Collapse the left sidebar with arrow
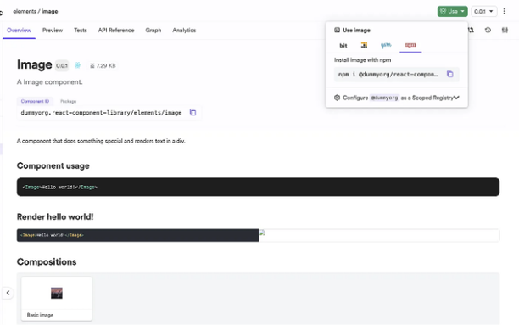This screenshot has height=325, width=519. 8,293
